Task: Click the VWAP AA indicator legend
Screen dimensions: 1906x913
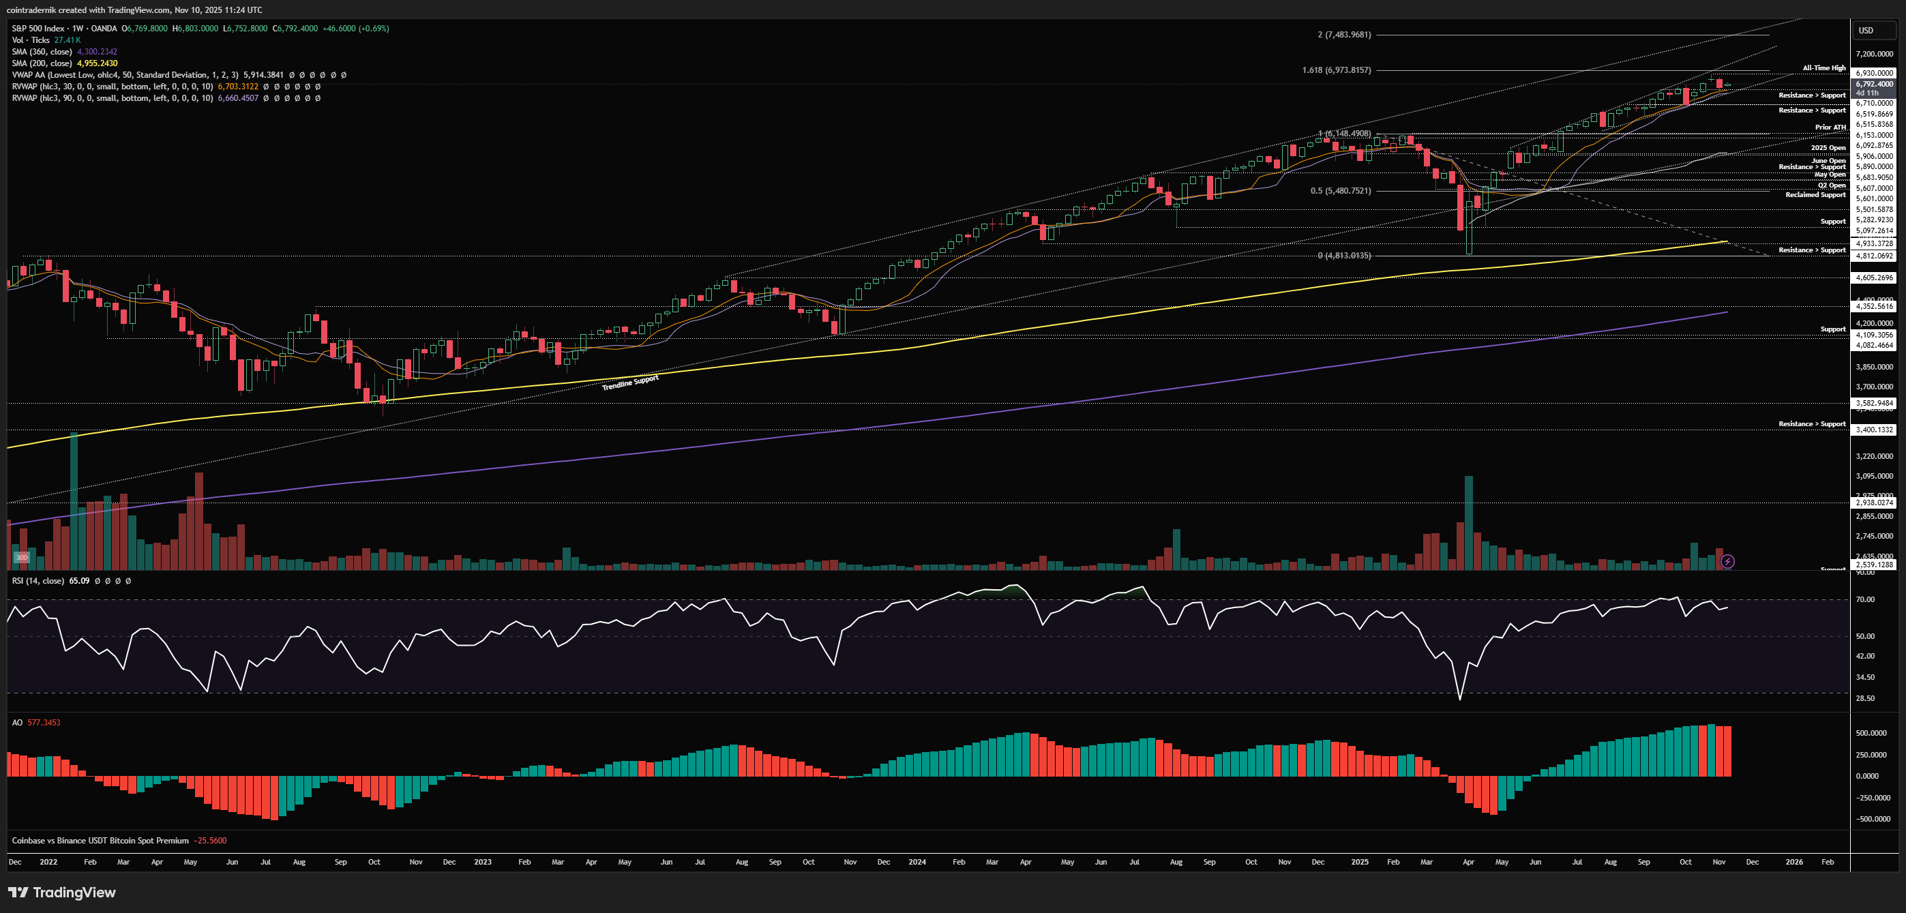Action: point(124,75)
